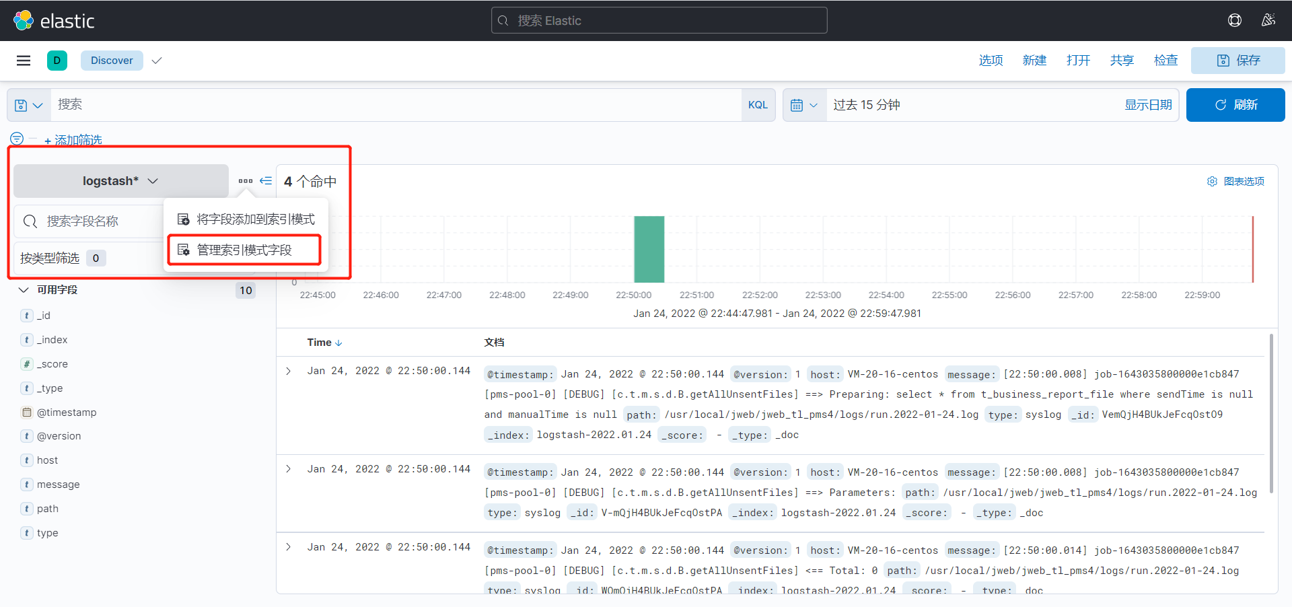Viewport: 1292px width, 607px height.
Task: Click the elastic logo
Action: tap(54, 21)
